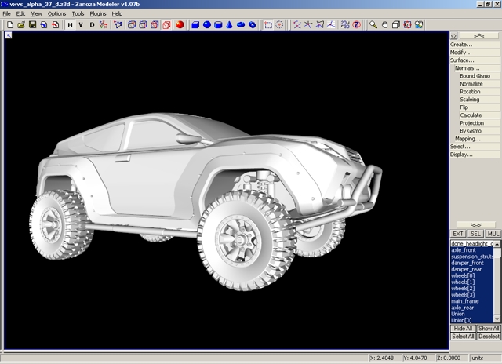Image resolution: width=502 pixels, height=364 pixels.
Task: Click the red Z icon in toolbar
Action: (356, 24)
